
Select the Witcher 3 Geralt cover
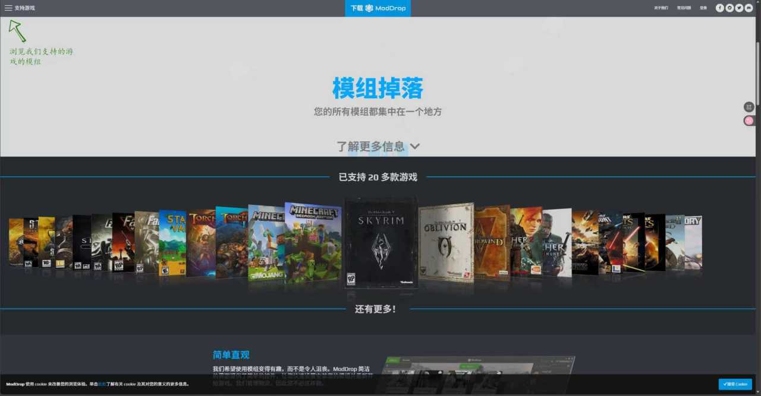556,242
